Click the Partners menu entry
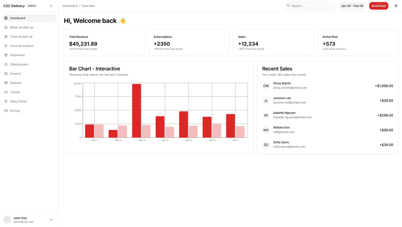402x227 pixels. click(29, 83)
